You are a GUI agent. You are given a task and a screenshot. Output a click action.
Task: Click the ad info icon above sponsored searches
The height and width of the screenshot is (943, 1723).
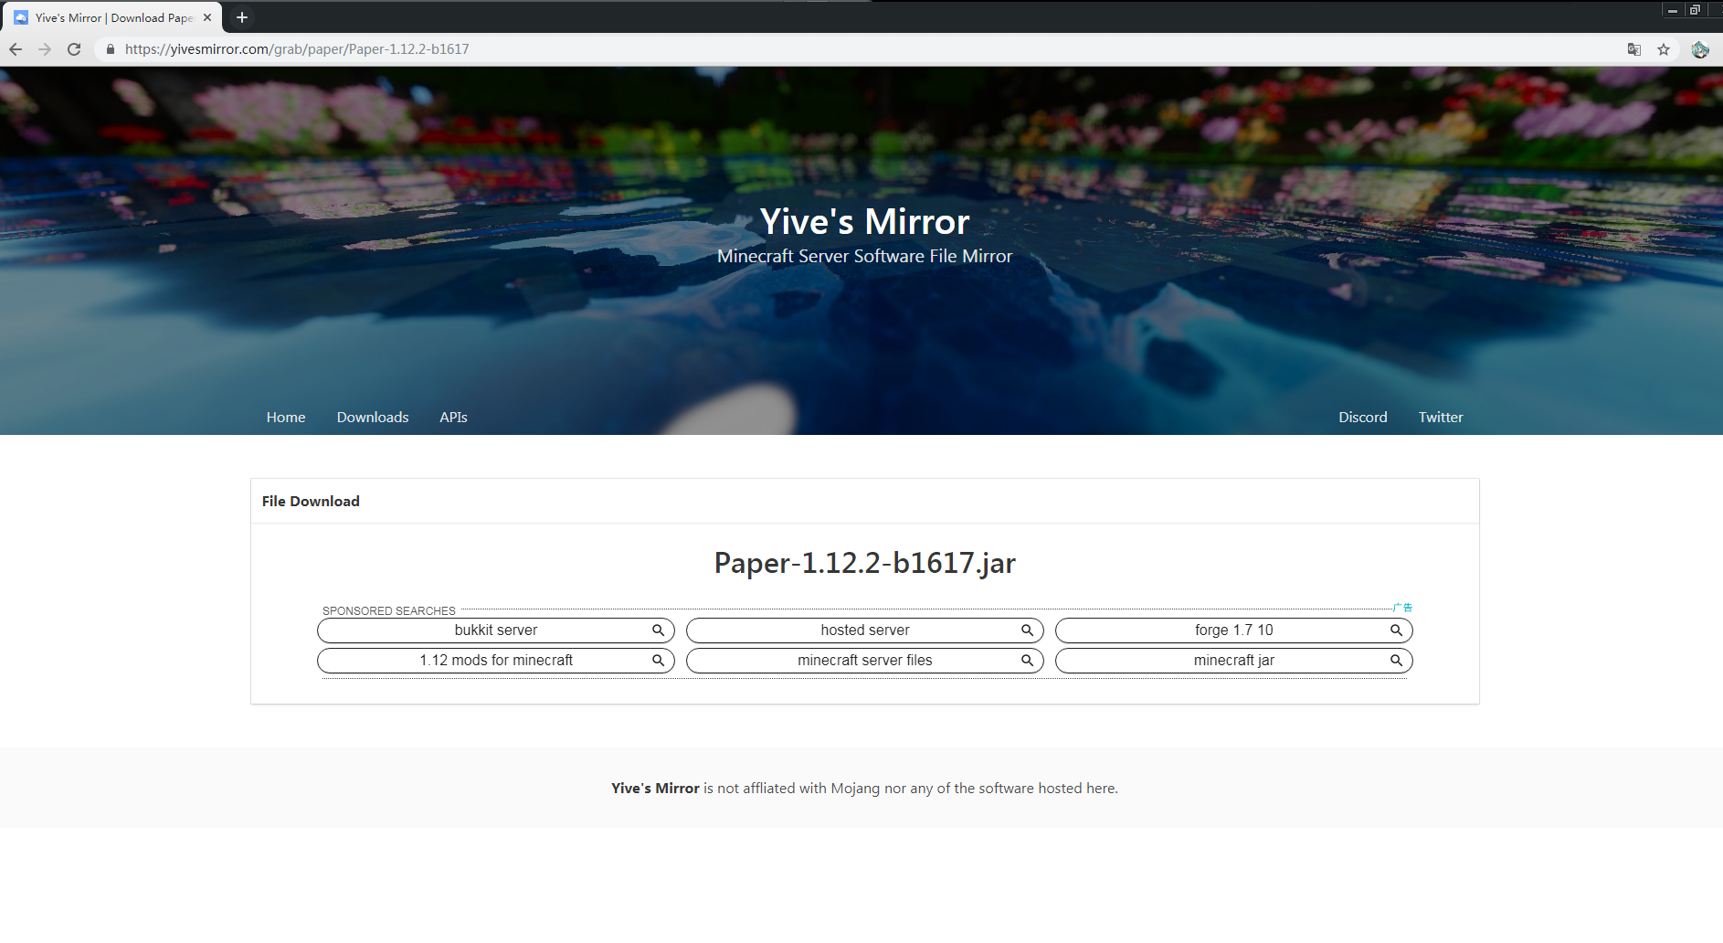(1403, 608)
